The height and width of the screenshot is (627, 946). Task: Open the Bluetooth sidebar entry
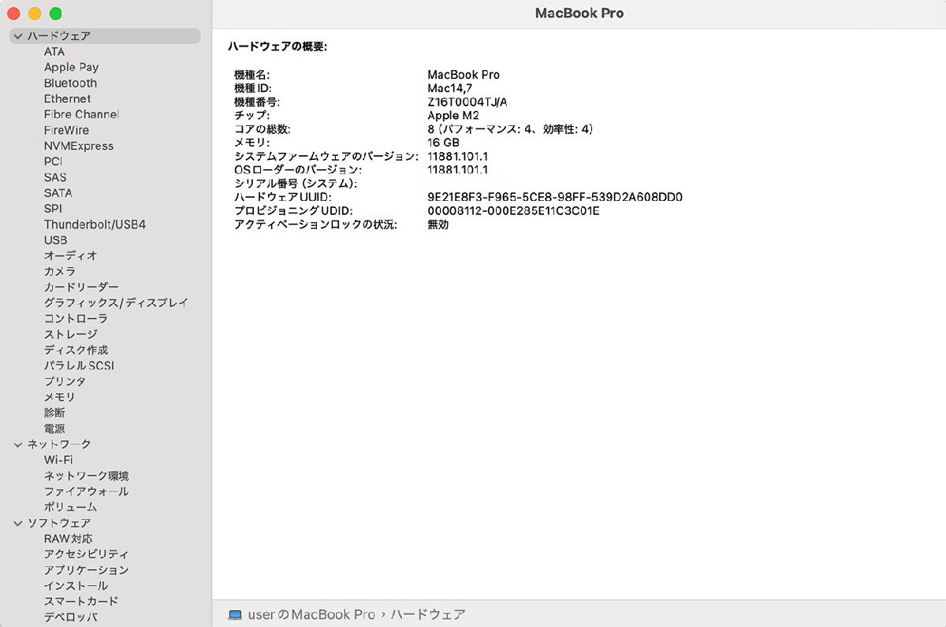(70, 83)
